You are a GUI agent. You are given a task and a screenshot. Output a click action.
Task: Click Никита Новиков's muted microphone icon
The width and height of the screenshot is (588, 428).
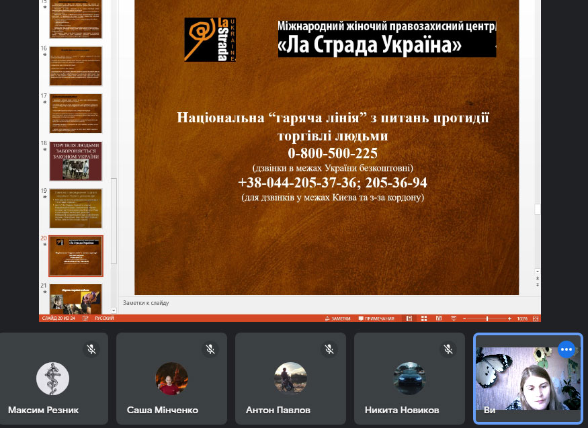(448, 349)
